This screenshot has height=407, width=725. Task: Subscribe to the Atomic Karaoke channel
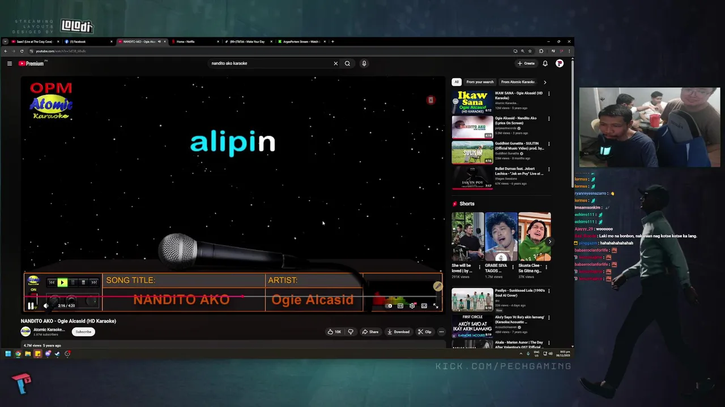pyautogui.click(x=83, y=332)
